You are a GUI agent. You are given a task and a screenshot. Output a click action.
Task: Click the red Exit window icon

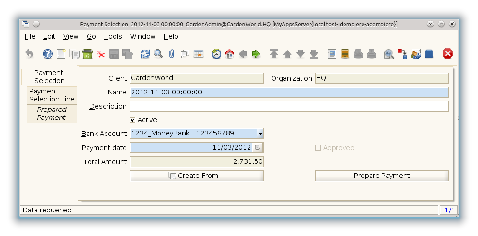click(x=447, y=54)
